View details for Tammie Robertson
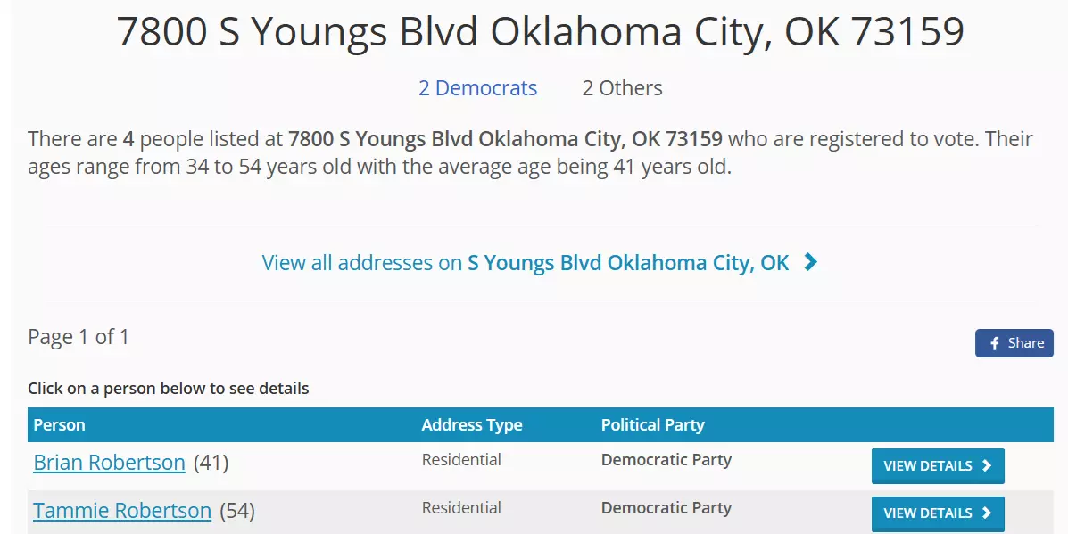Image resolution: width=1068 pixels, height=534 pixels. [937, 513]
